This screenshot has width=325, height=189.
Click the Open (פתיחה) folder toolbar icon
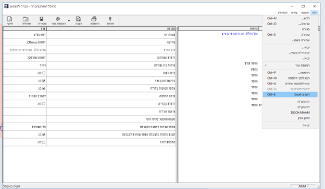coord(26,19)
